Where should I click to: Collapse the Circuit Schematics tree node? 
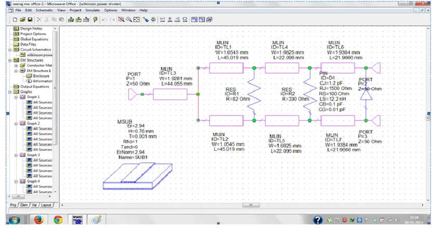click(10, 50)
